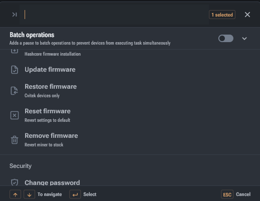Click the command prompt arrow icon
The height and width of the screenshot is (201, 260).
point(15,15)
